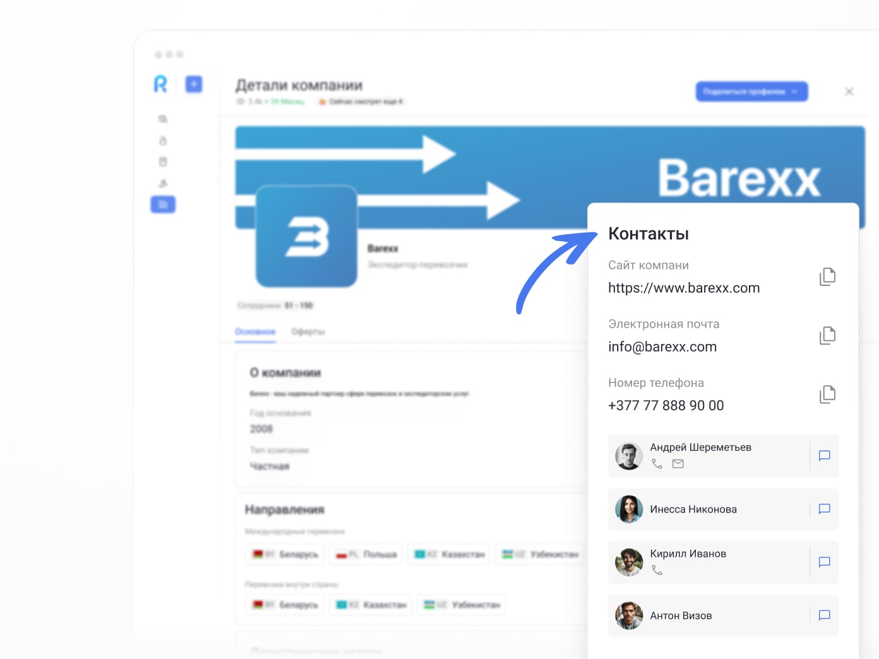The width and height of the screenshot is (879, 659).
Task: Open chat with Антон Визов
Action: [824, 615]
